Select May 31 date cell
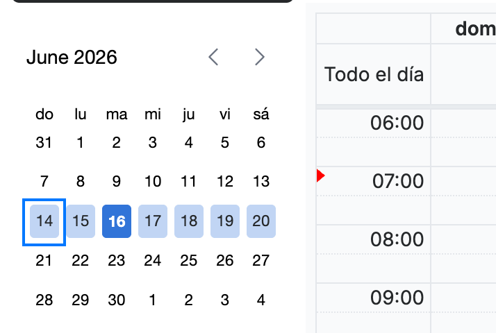The image size is (496, 333). coord(44,142)
